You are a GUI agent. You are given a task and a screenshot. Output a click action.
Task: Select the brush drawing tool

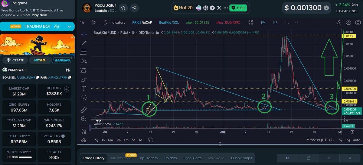(x=84, y=80)
